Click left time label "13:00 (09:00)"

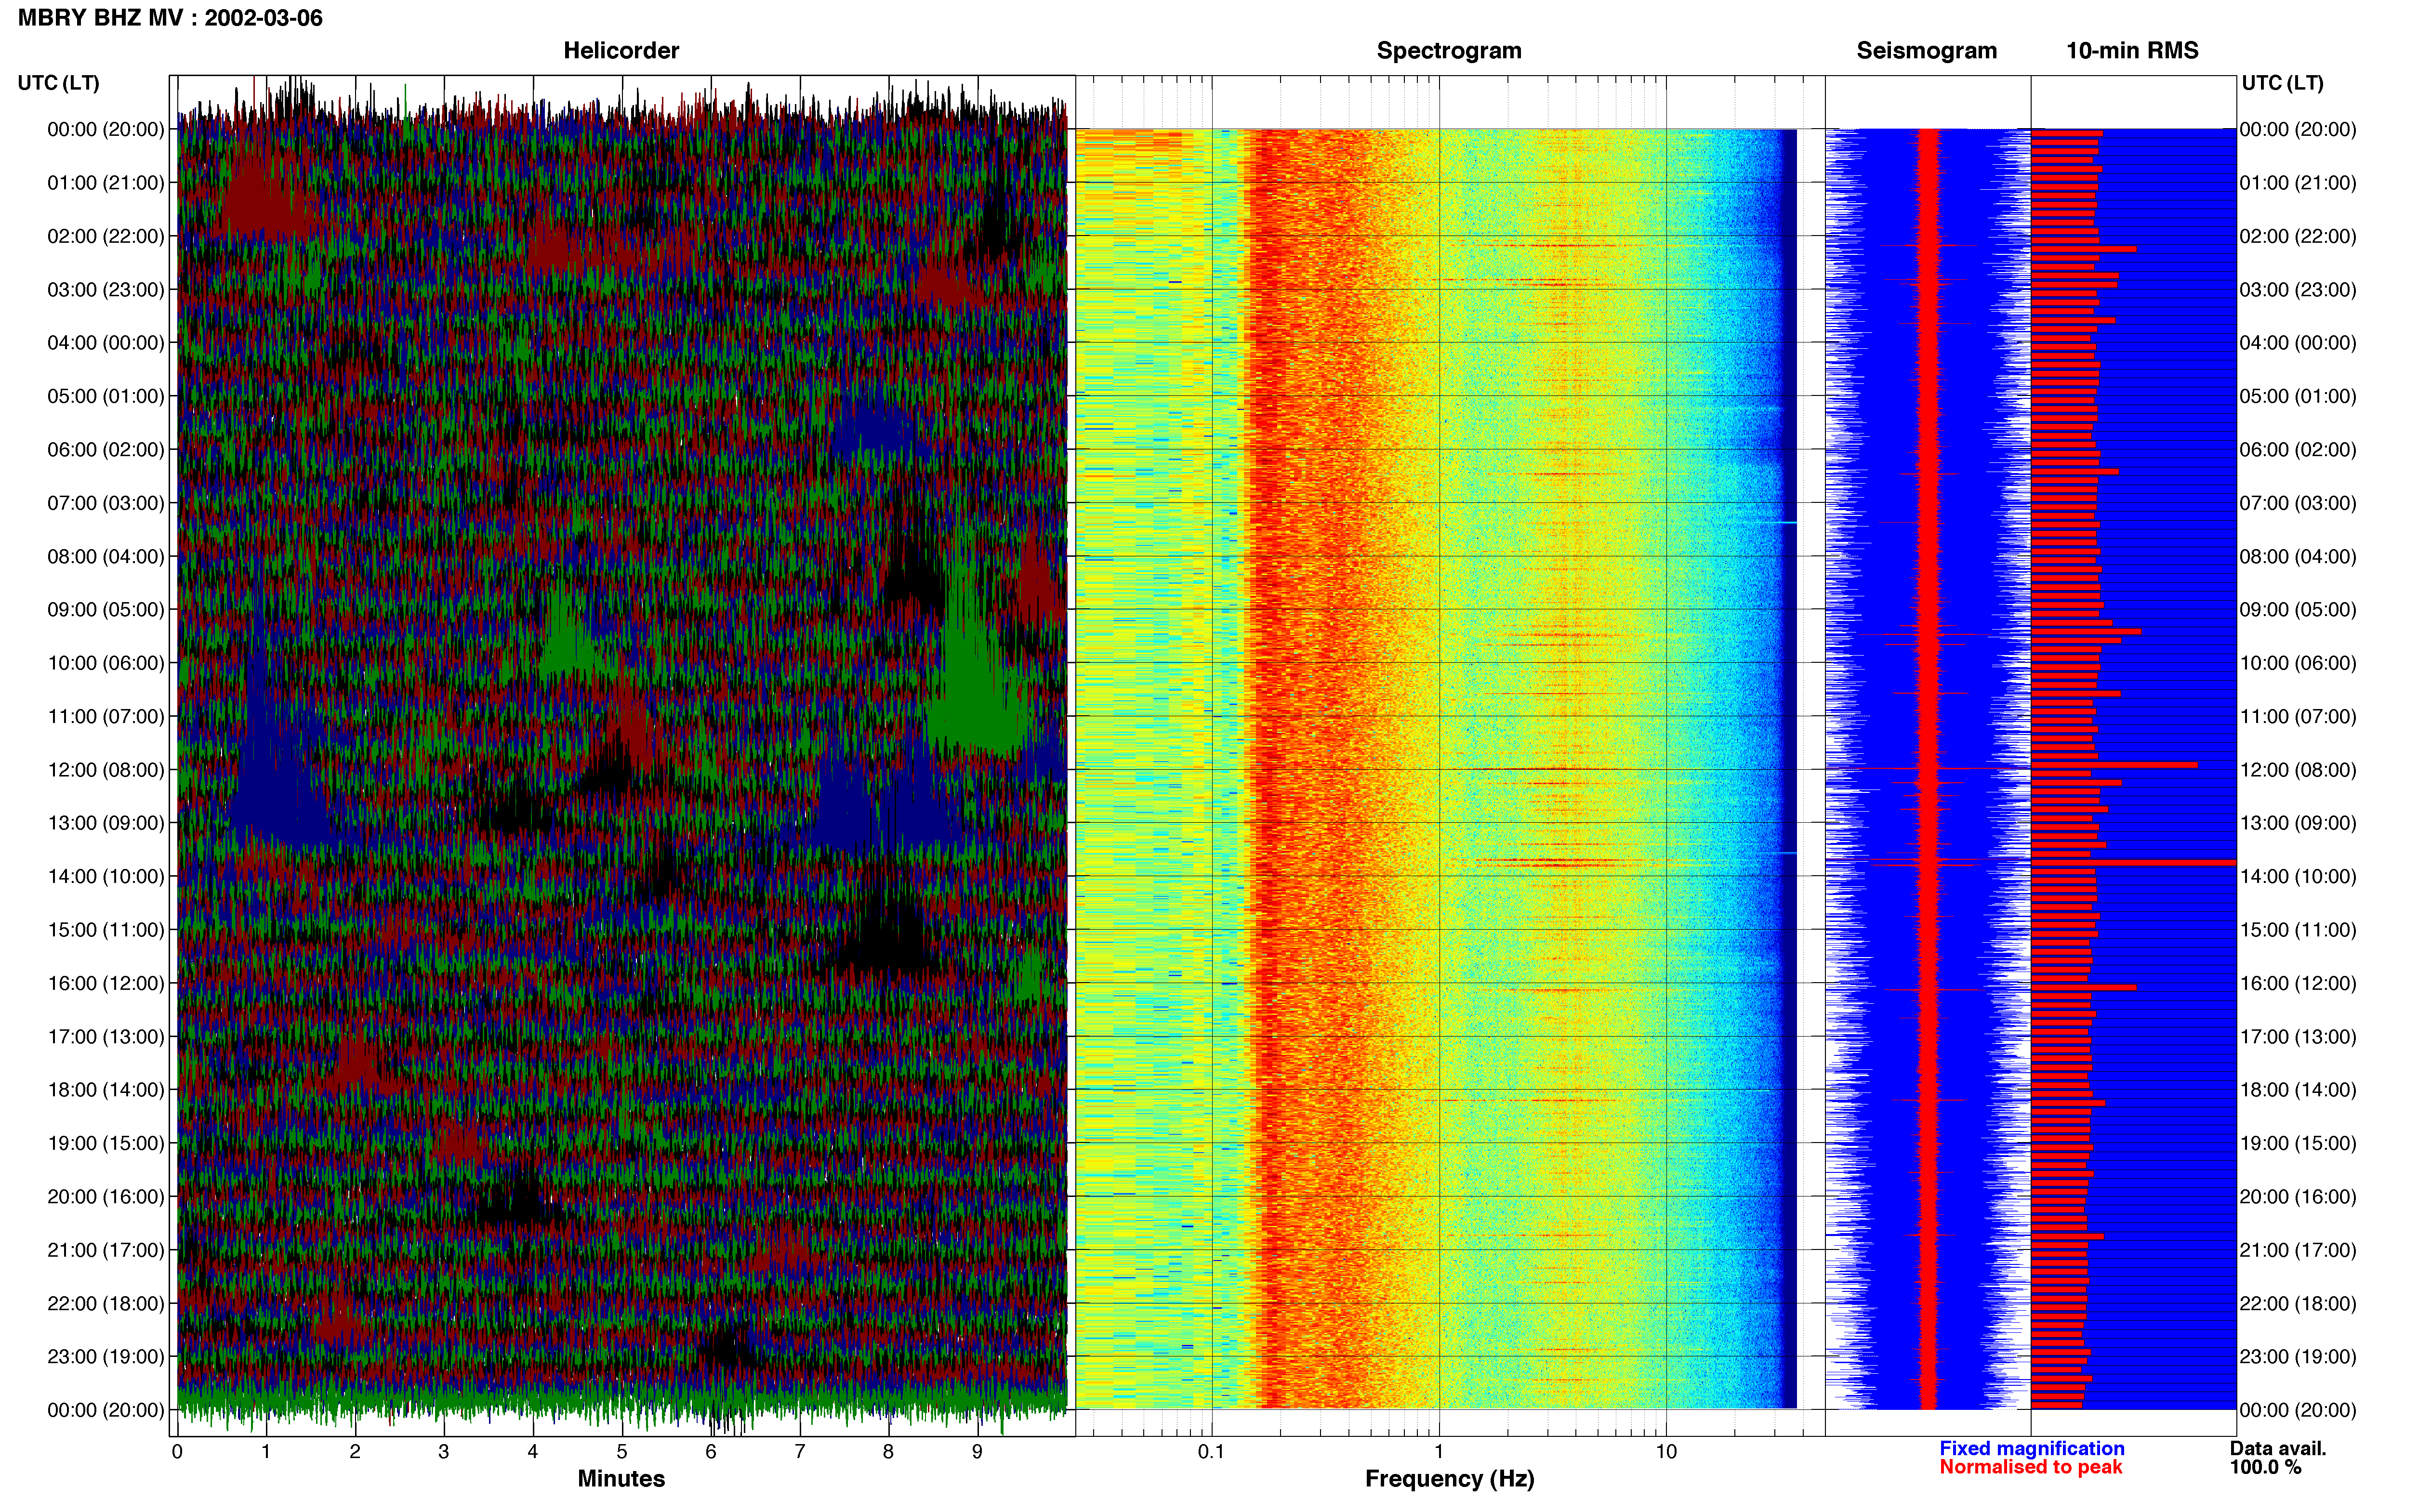pyautogui.click(x=106, y=823)
